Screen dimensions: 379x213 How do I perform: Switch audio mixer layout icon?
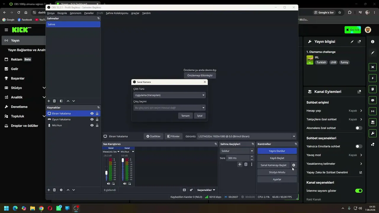(x=184, y=190)
